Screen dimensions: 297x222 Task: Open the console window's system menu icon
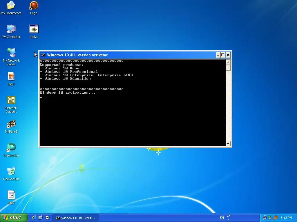[x=43, y=55]
